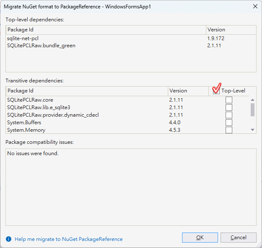Mark SQLitePCLRaw.provider.dynamic_cdecl as Top-Level
Viewport: 262px width, 248px height.
[x=229, y=115]
